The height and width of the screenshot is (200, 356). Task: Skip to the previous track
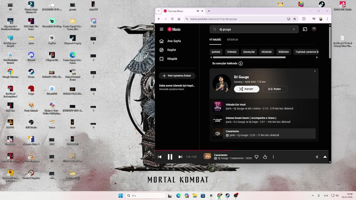160,157
